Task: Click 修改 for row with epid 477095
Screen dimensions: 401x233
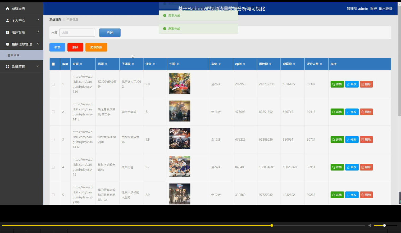Action: 352,112
